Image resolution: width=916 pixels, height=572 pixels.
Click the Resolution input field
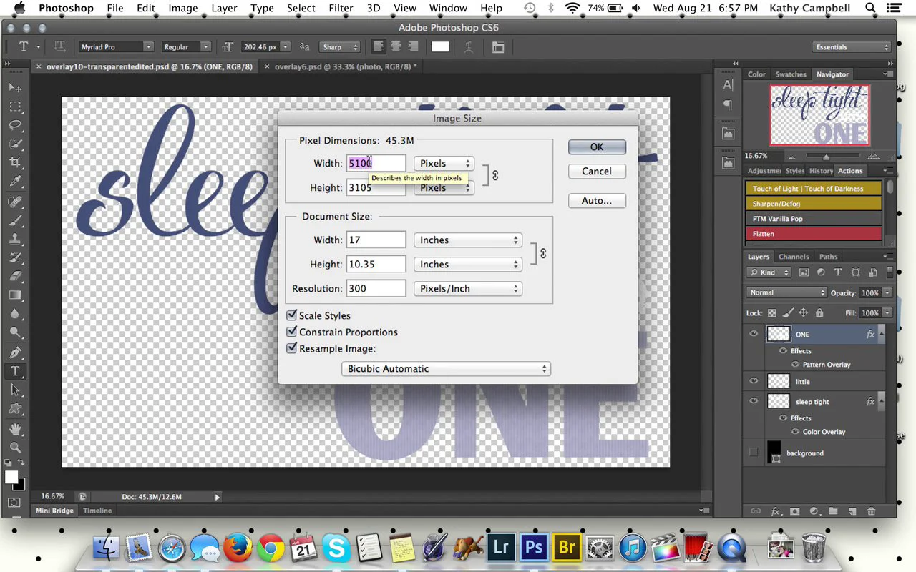(x=376, y=289)
